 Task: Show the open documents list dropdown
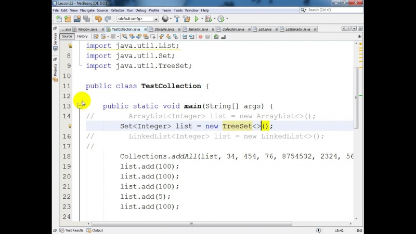point(354,29)
